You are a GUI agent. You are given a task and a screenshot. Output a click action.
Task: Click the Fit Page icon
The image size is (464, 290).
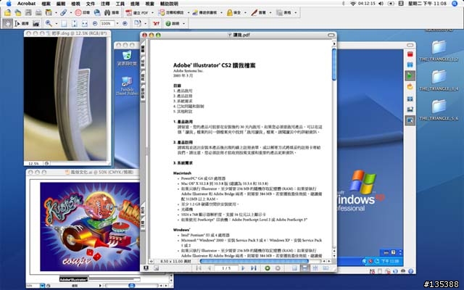pyautogui.click(x=75, y=23)
